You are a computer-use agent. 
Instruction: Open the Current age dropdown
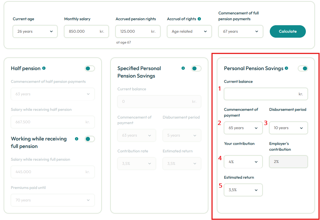point(35,31)
